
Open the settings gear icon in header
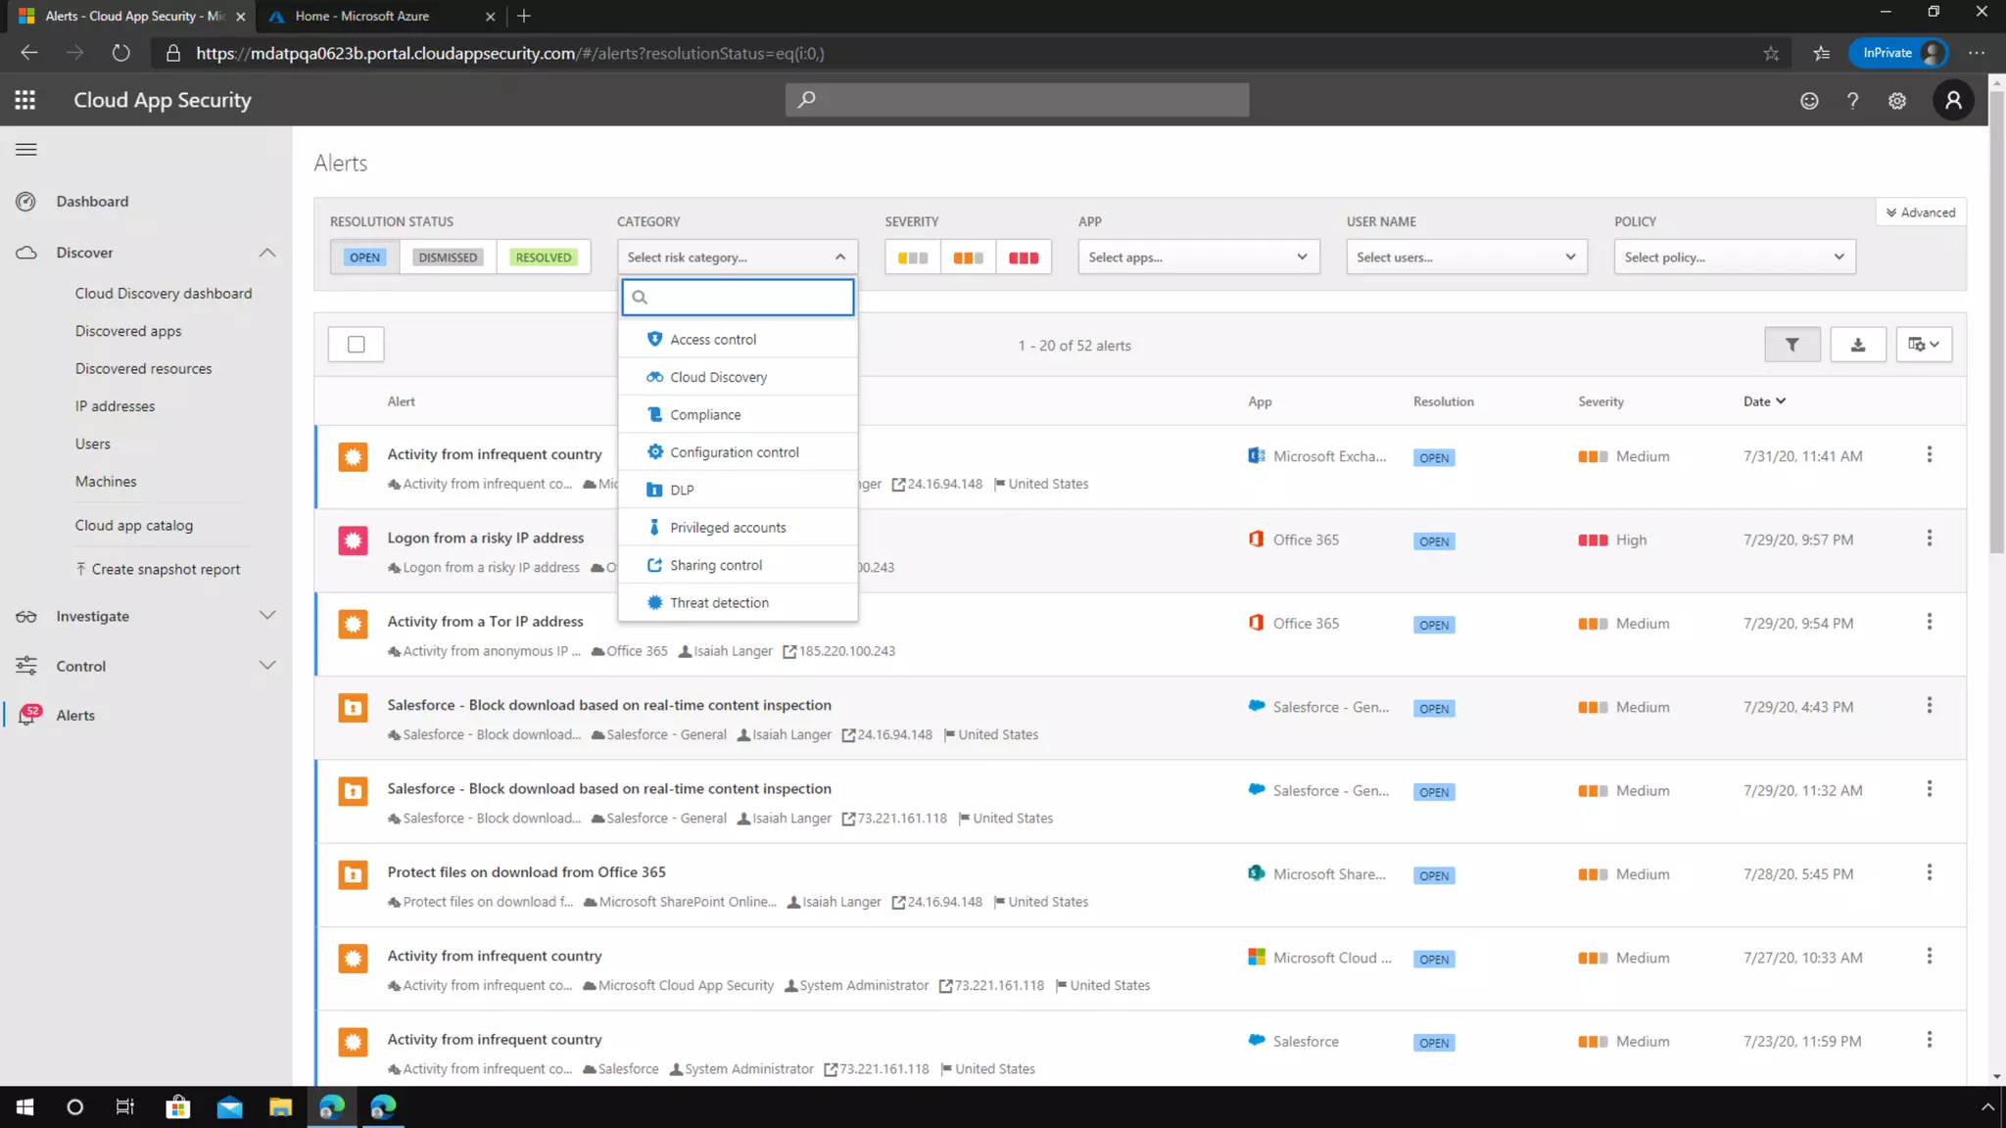pyautogui.click(x=1896, y=101)
